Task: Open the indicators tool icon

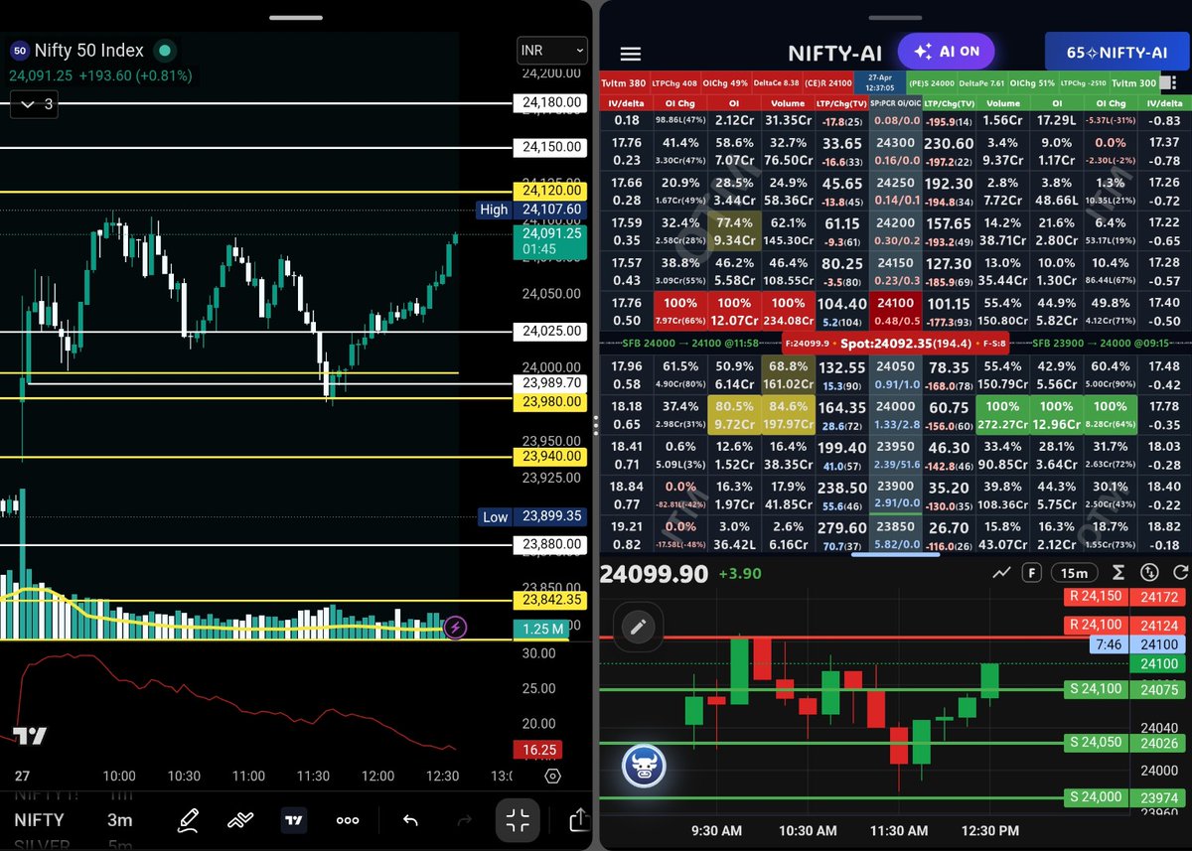Action: click(240, 820)
